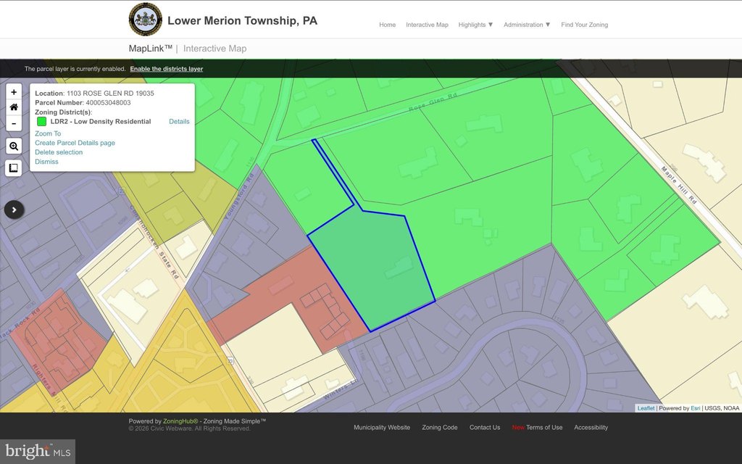Open the Accessibility footer link
The image size is (742, 464).
tap(591, 428)
